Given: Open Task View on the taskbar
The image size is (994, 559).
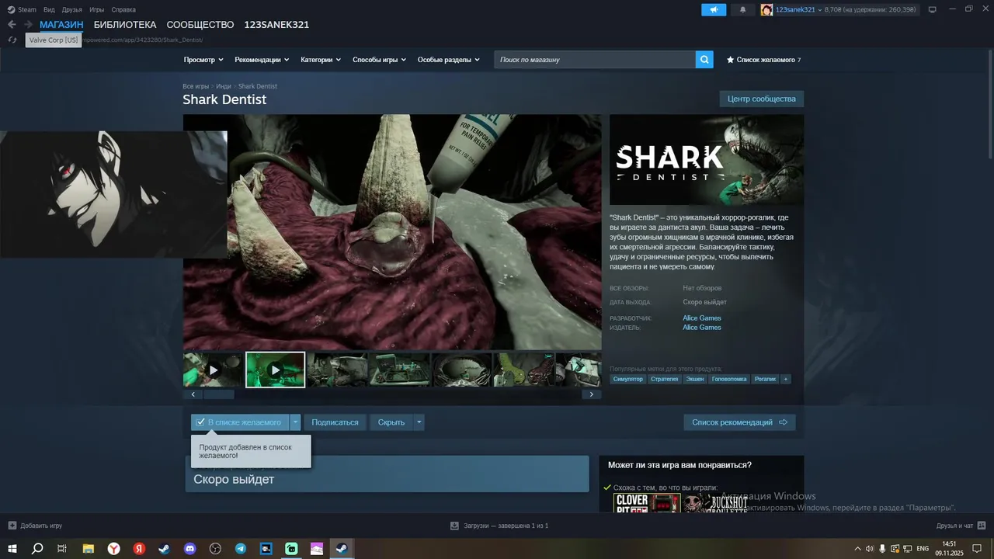Looking at the screenshot, I should pyautogui.click(x=62, y=548).
